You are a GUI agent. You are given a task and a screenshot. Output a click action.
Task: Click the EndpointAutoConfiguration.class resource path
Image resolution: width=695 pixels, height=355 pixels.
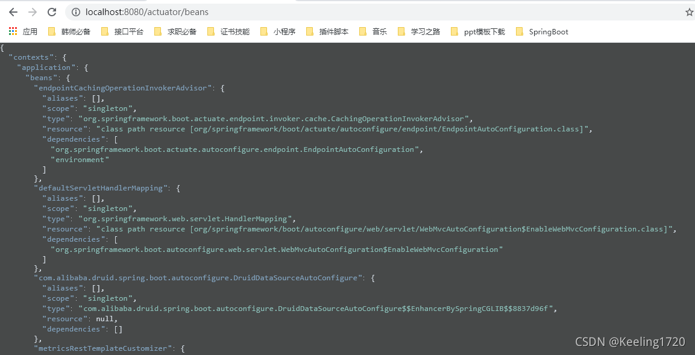[x=342, y=128]
